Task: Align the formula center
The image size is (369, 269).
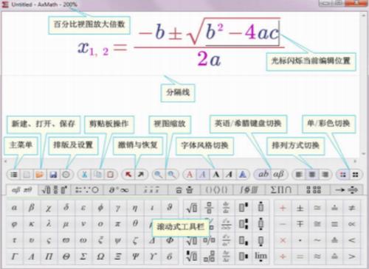Action: point(312,175)
